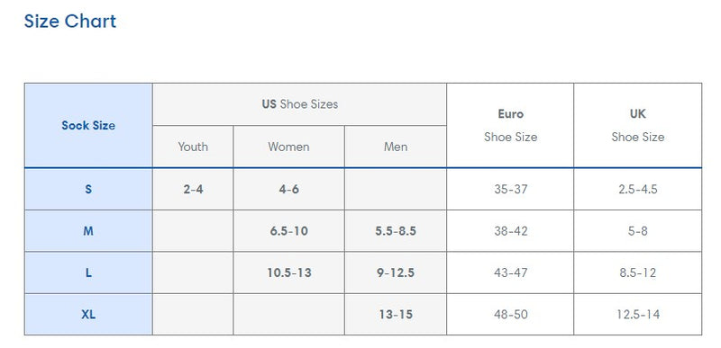Image resolution: width=721 pixels, height=348 pixels.
Task: Select the Youth column header
Action: [193, 147]
